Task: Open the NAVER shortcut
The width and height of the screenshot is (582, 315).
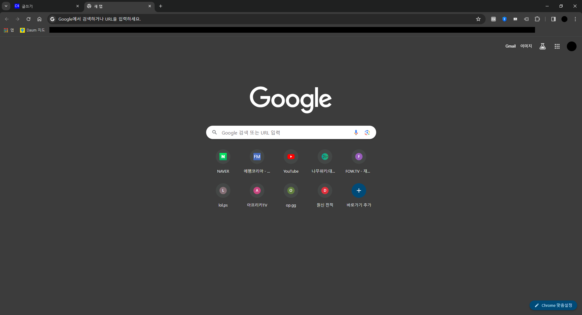Action: (x=223, y=162)
